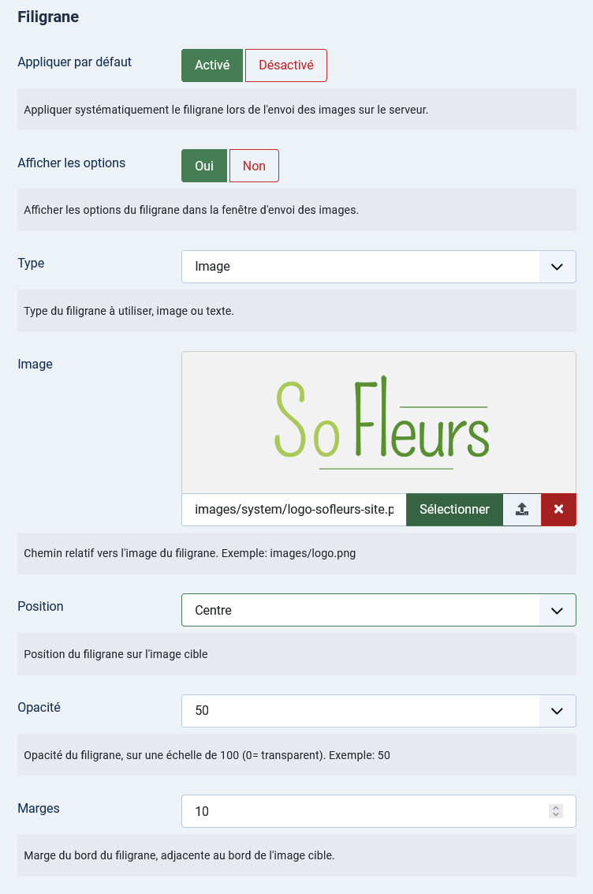This screenshot has width=593, height=894.
Task: Click the Marges spinner up arrow
Action: [556, 808]
